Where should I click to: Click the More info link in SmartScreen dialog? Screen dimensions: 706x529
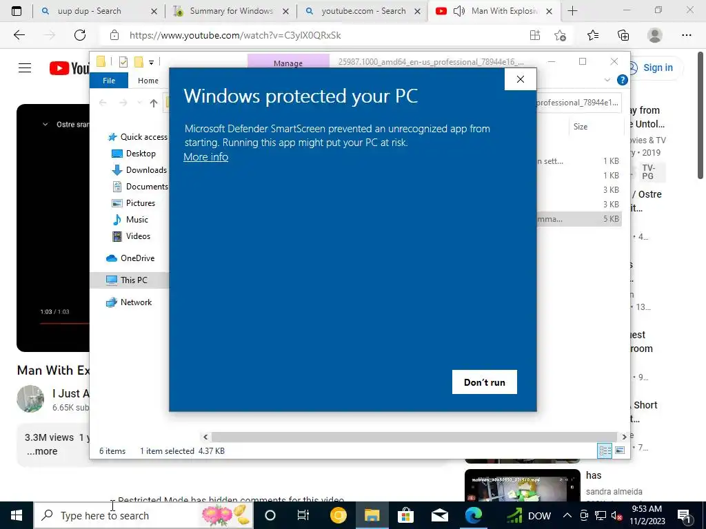[205, 157]
